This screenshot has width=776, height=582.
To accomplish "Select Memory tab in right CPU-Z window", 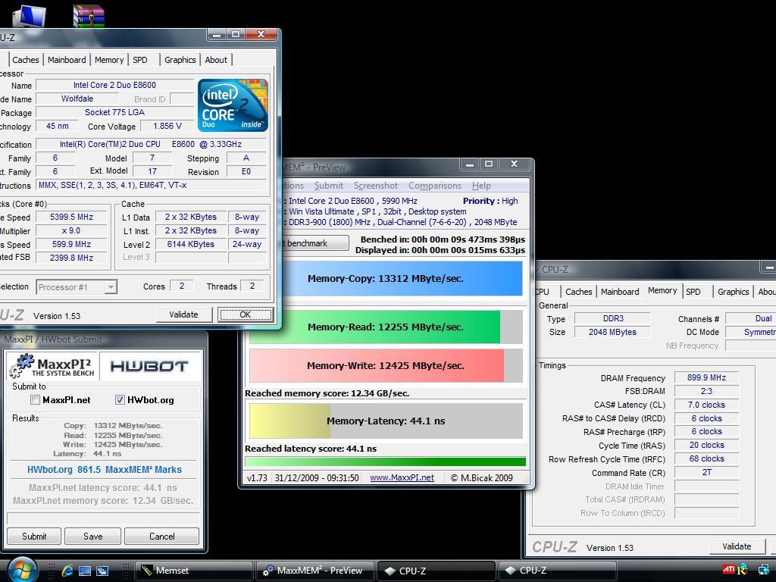I will (x=662, y=290).
